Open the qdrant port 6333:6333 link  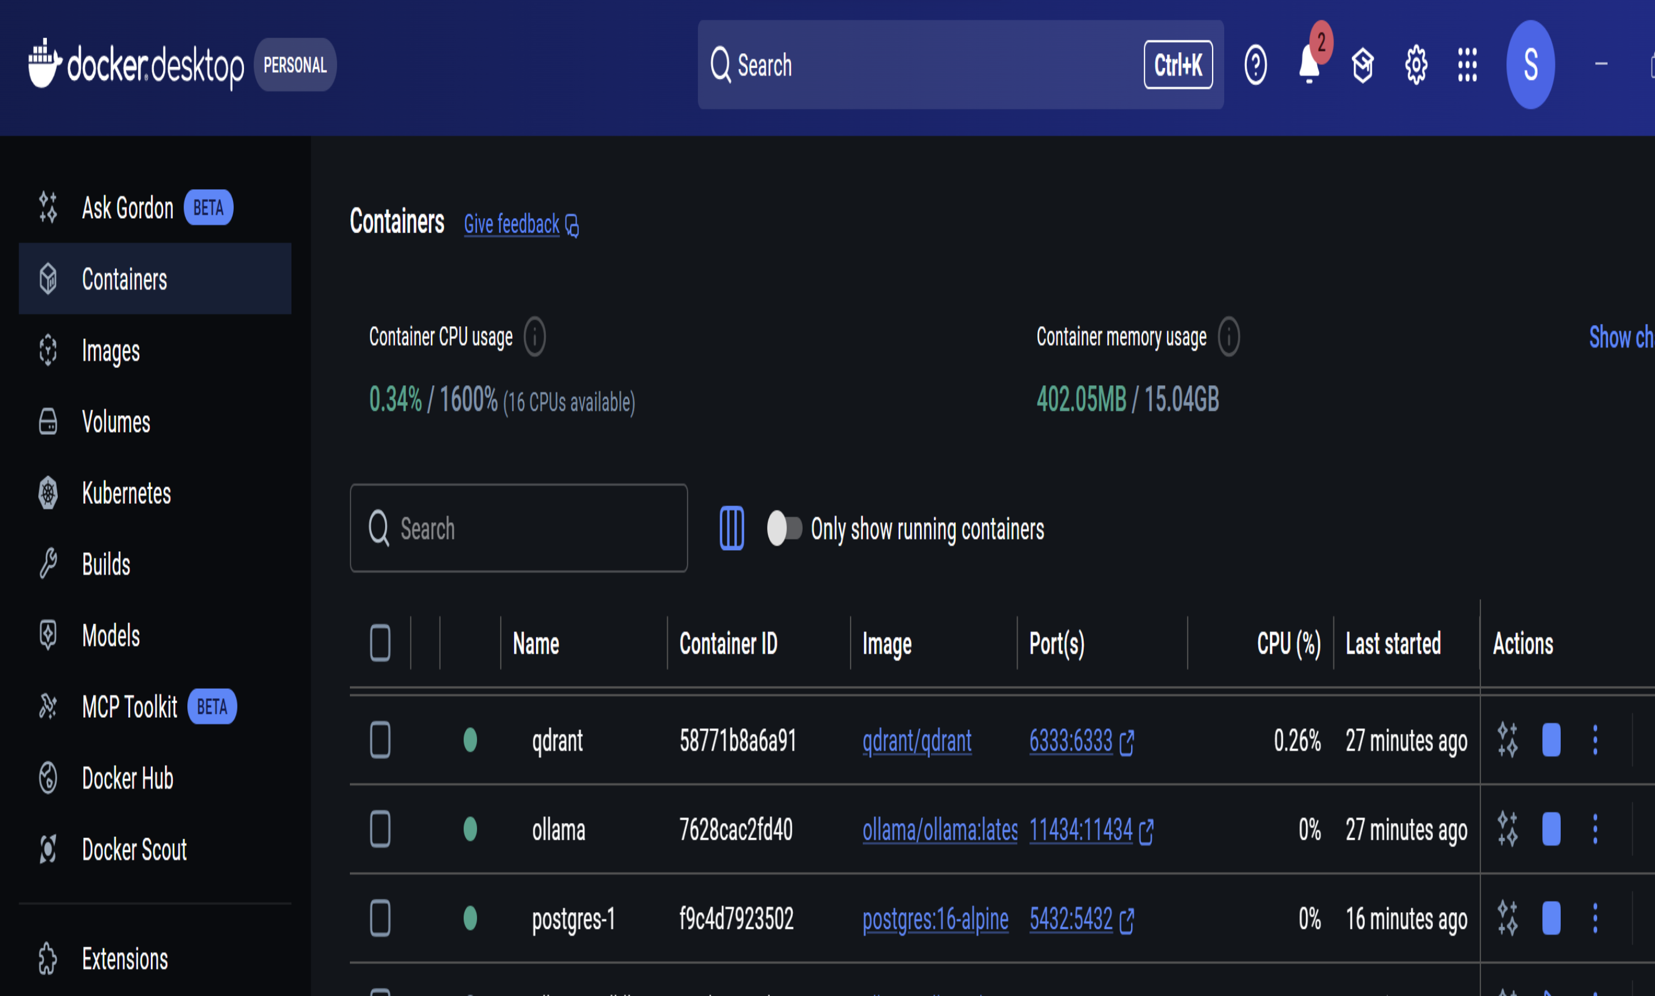click(1071, 741)
